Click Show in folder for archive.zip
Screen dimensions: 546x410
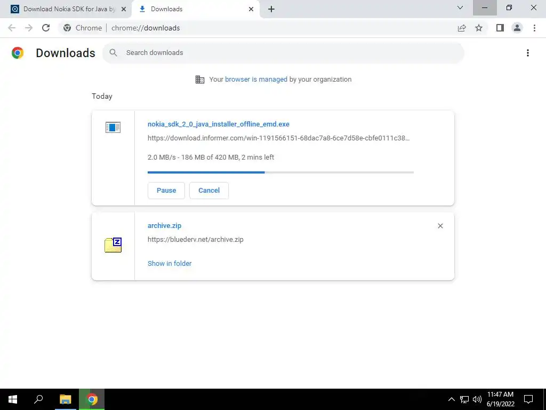[170, 264]
